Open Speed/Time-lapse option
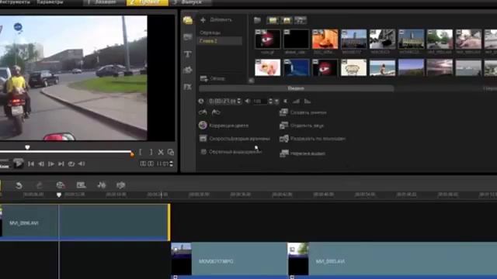The image size is (497, 279). coord(235,139)
